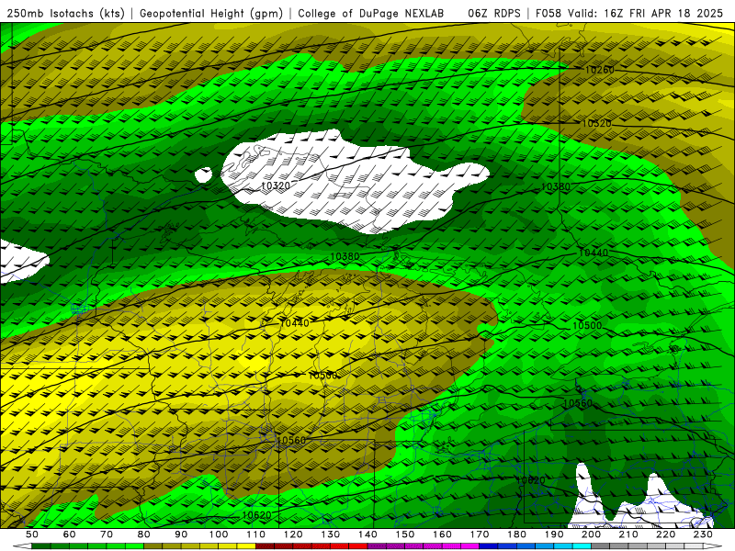
Task: Click the 150 knot color scale label
Action: click(x=405, y=534)
